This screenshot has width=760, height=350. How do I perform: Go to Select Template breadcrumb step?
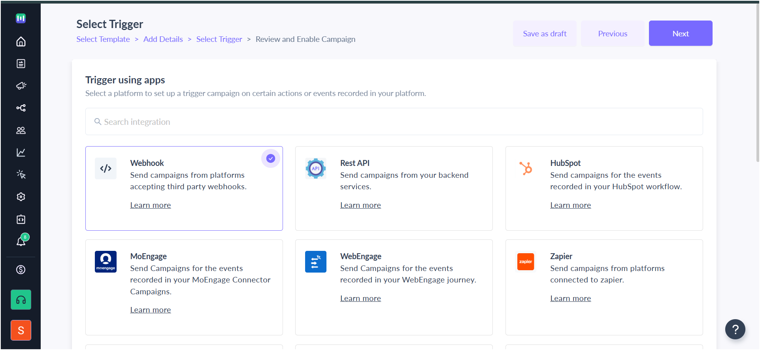coord(103,39)
